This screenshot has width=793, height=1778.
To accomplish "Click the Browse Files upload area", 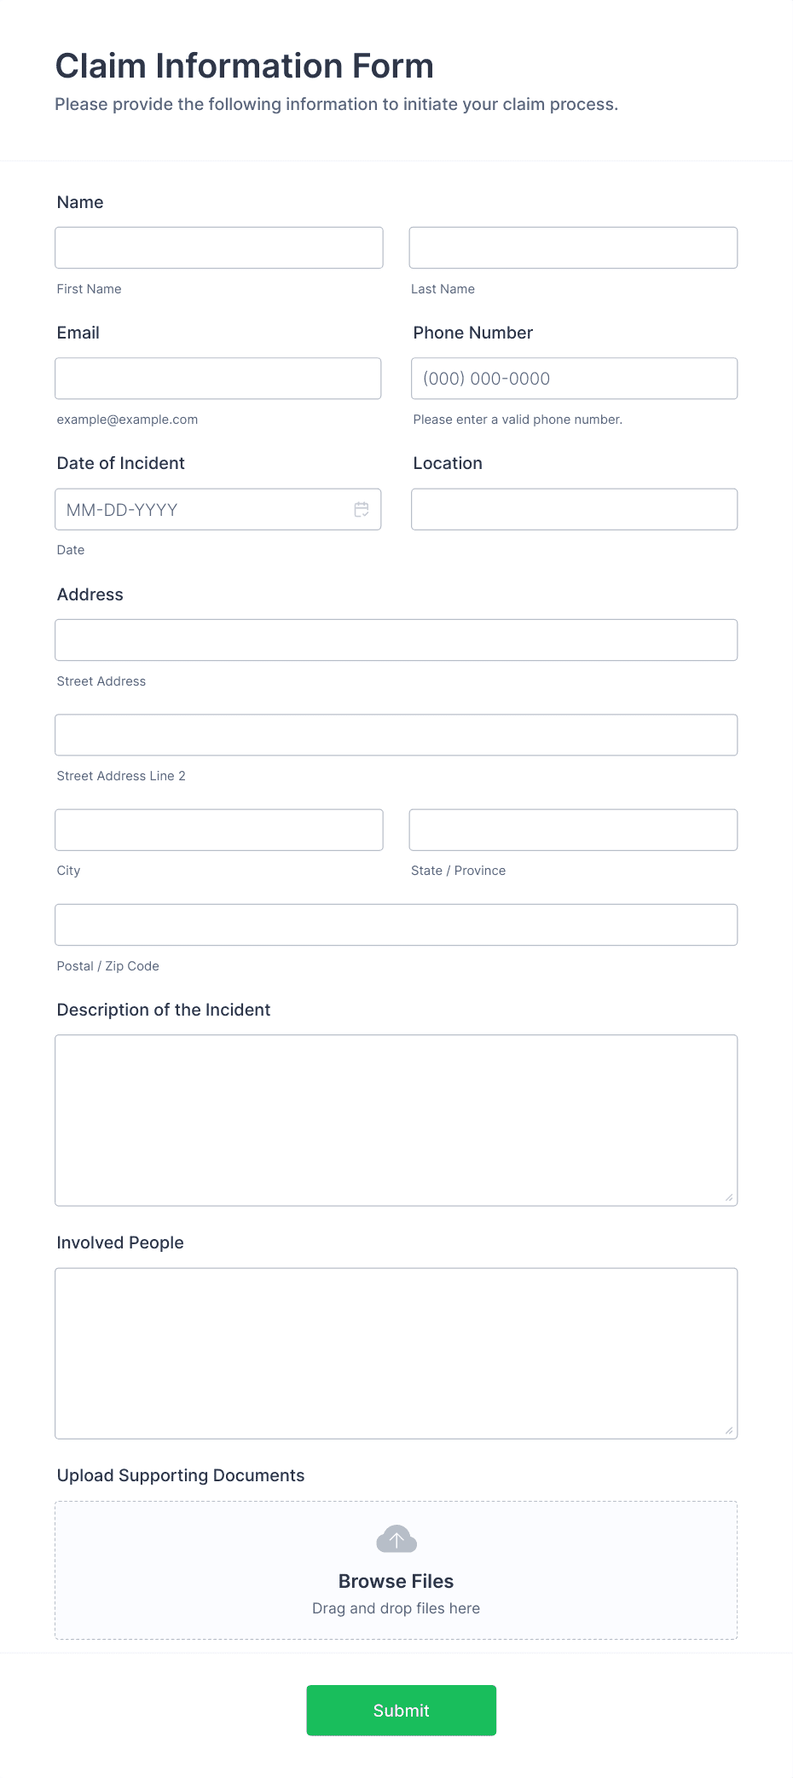I will pyautogui.click(x=396, y=1580).
